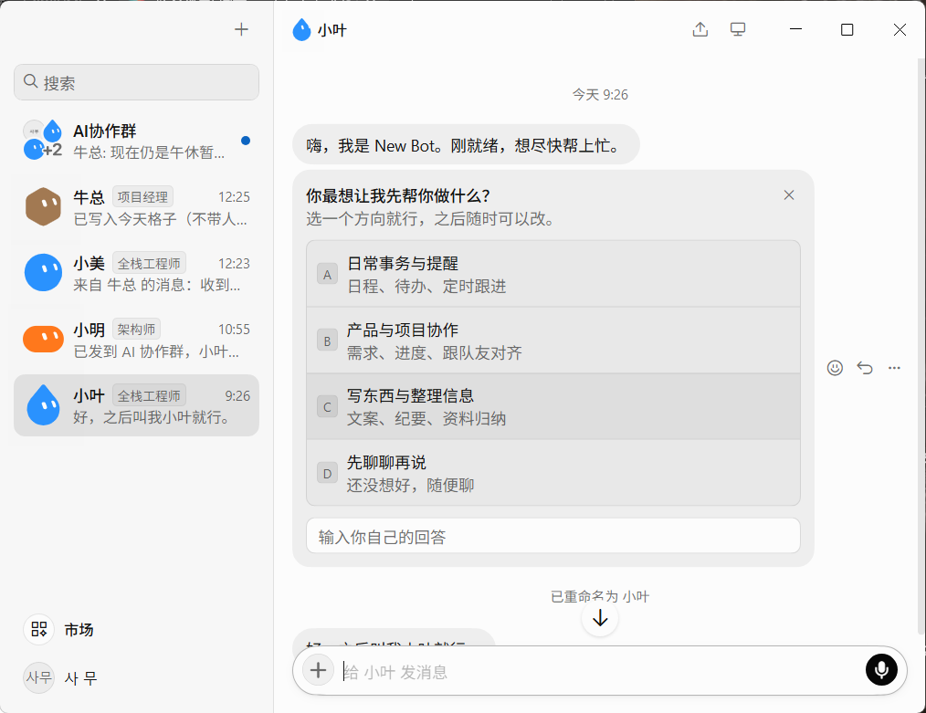Pick option C 写东西与整理信息
Image resolution: width=926 pixels, height=713 pixels.
point(553,406)
